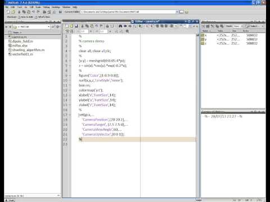Image resolution: width=270 pixels, height=202 pixels.
Task: Open the Desktop menu
Action: click(56, 7)
